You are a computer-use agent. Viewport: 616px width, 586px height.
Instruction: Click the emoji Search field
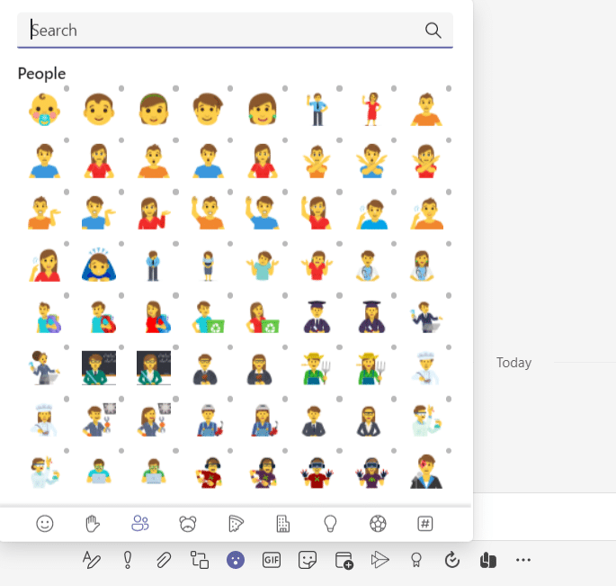[x=235, y=31]
